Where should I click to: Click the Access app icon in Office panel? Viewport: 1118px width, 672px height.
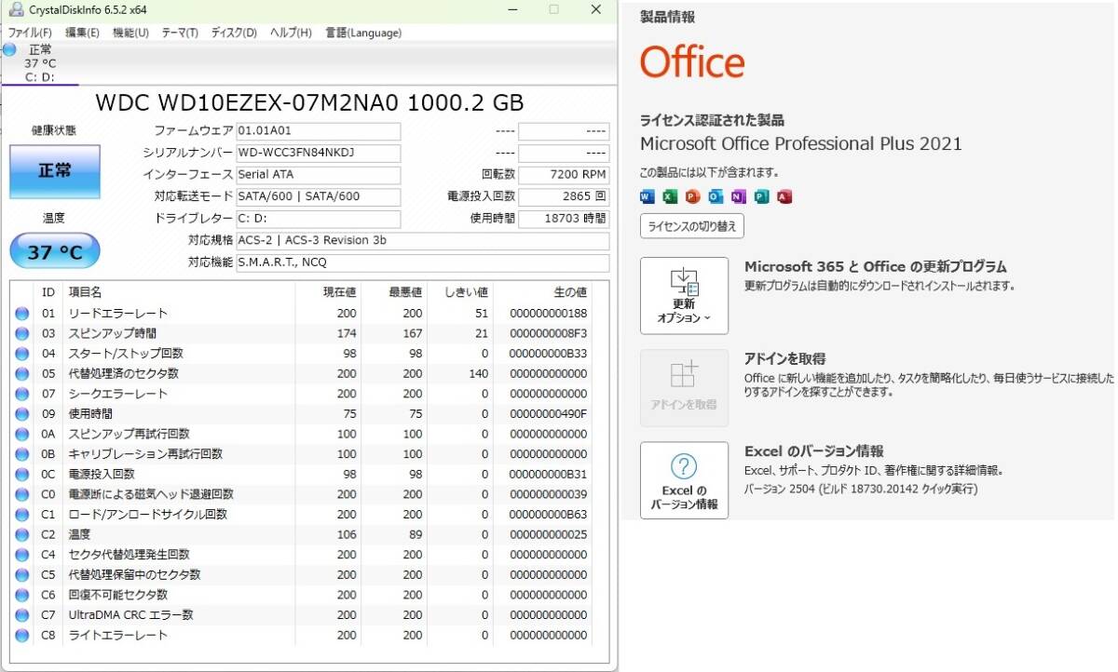pyautogui.click(x=784, y=196)
